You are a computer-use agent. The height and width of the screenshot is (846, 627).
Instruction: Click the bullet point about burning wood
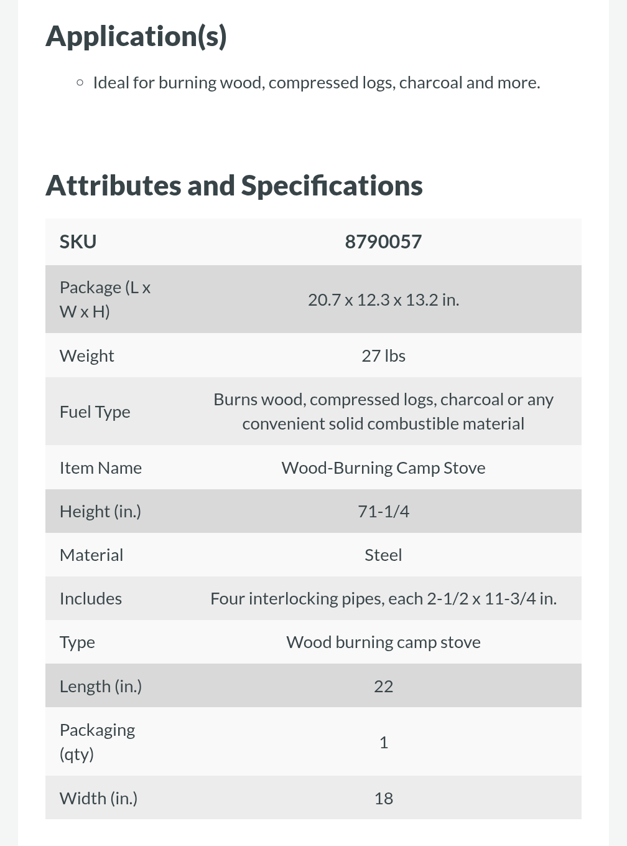316,82
